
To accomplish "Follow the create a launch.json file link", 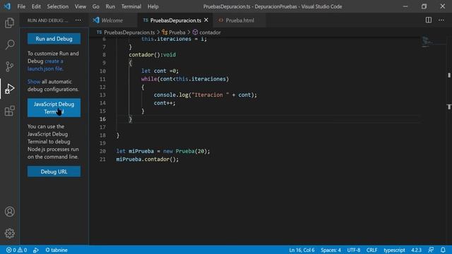I will point(45,65).
